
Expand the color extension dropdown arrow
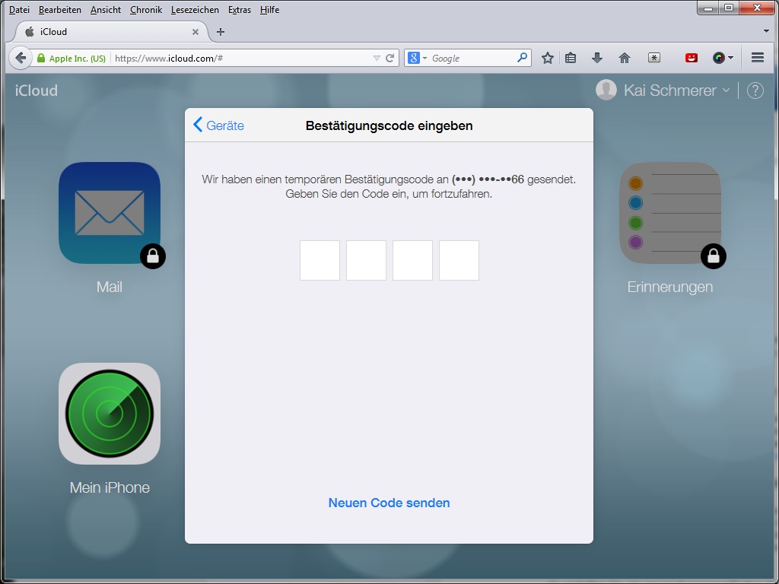tap(730, 58)
